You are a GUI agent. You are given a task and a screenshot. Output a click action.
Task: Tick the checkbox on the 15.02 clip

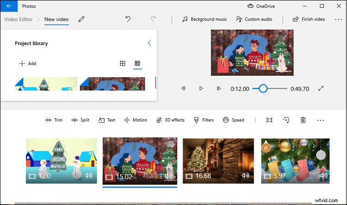170,143
